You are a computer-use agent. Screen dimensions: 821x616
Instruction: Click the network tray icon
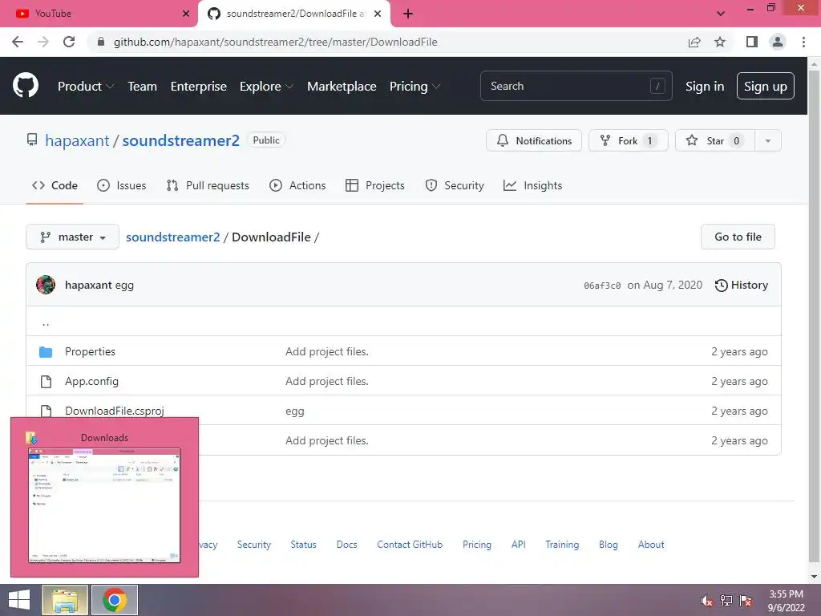726,601
